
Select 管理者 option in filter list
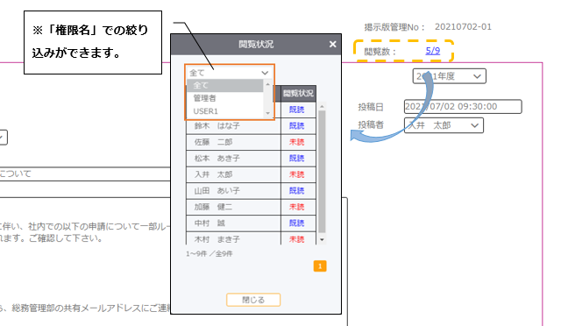pos(225,98)
